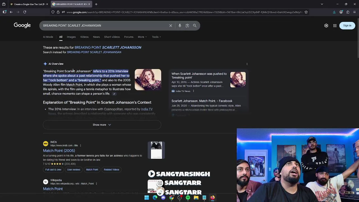Viewport: 359px width, 202px height.
Task: Open Spotify from the taskbar
Action: tap(188, 198)
